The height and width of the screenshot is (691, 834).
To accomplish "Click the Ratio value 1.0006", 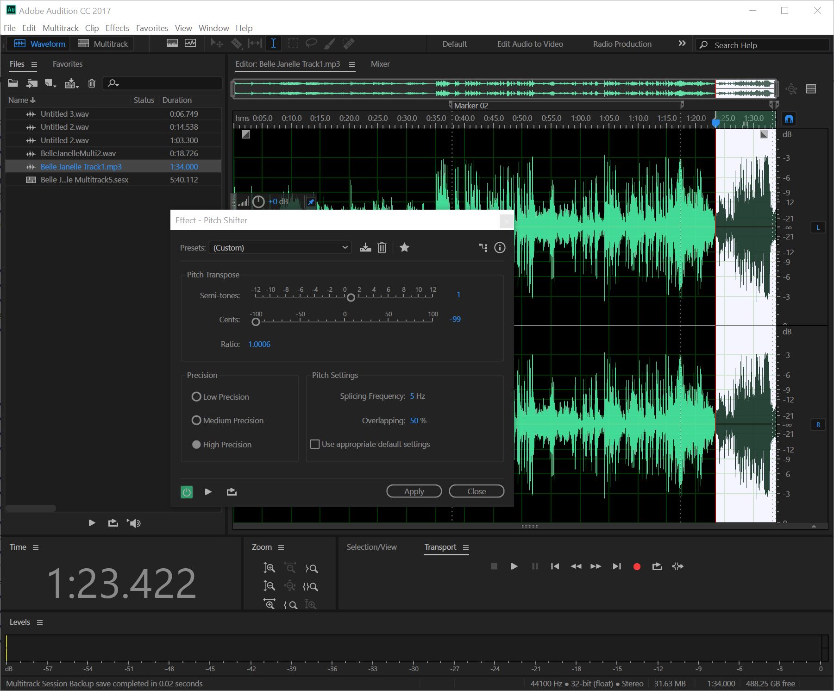I will (x=259, y=344).
